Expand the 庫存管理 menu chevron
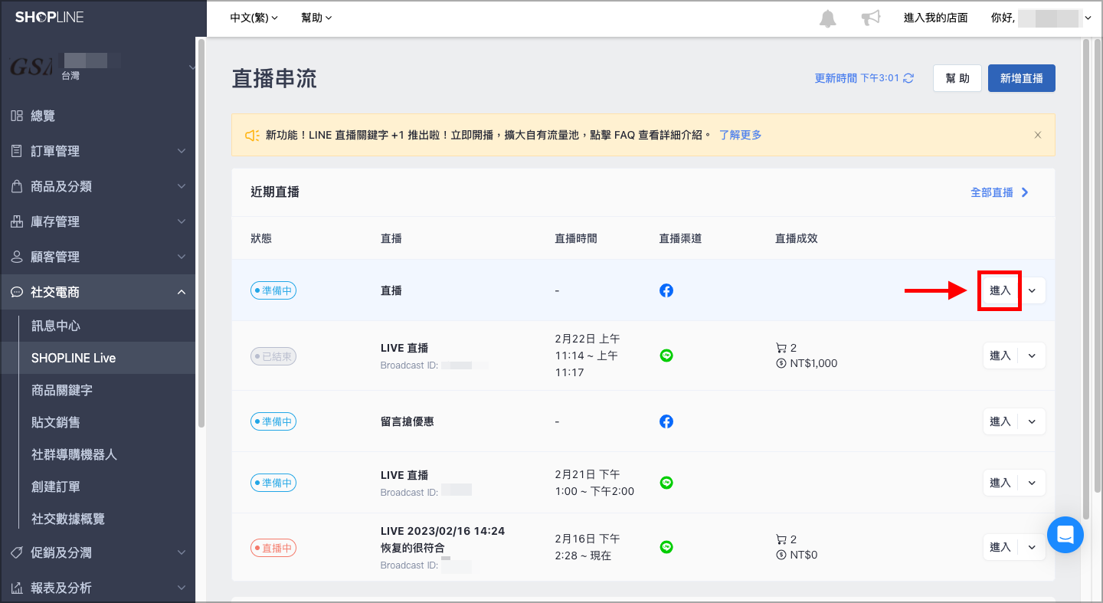This screenshot has height=603, width=1103. pyautogui.click(x=182, y=221)
